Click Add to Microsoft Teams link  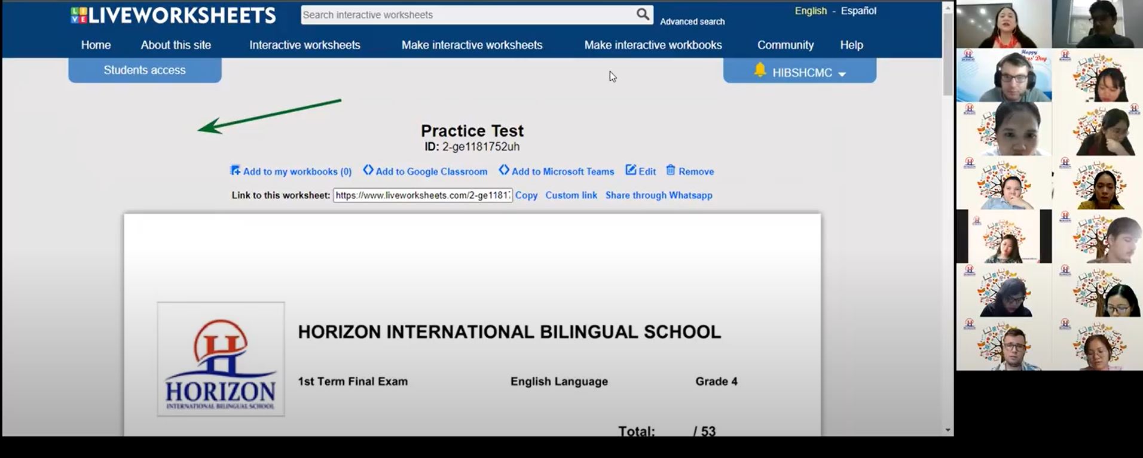(x=563, y=171)
